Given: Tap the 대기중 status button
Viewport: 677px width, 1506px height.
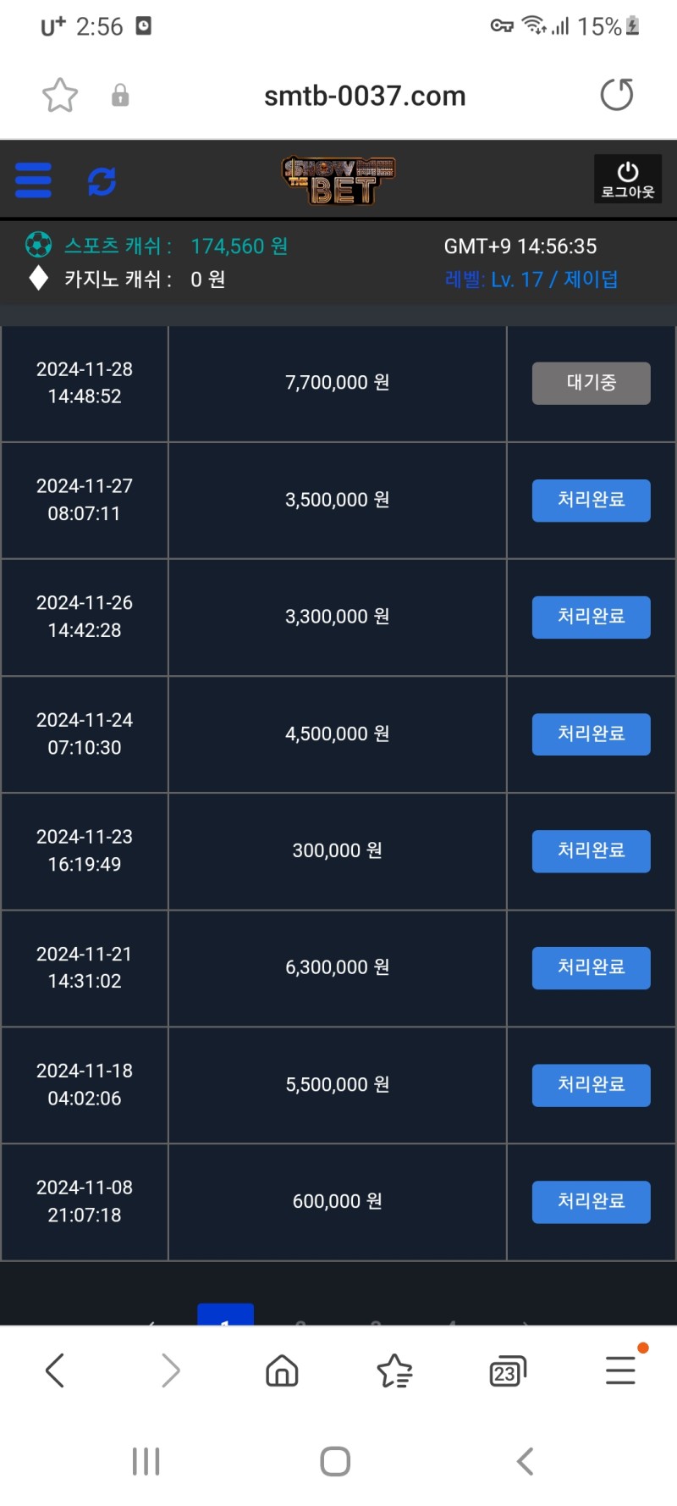Looking at the screenshot, I should 591,383.
